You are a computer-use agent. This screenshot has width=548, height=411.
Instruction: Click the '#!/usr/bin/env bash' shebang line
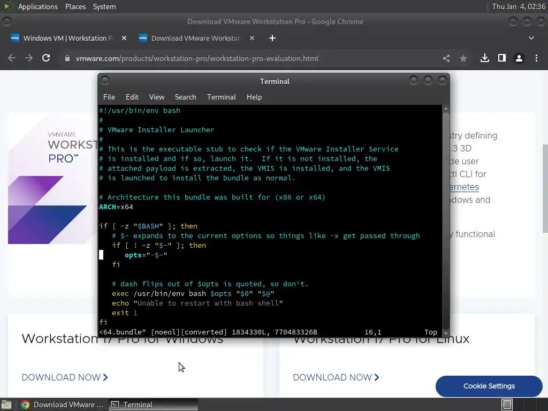click(140, 110)
